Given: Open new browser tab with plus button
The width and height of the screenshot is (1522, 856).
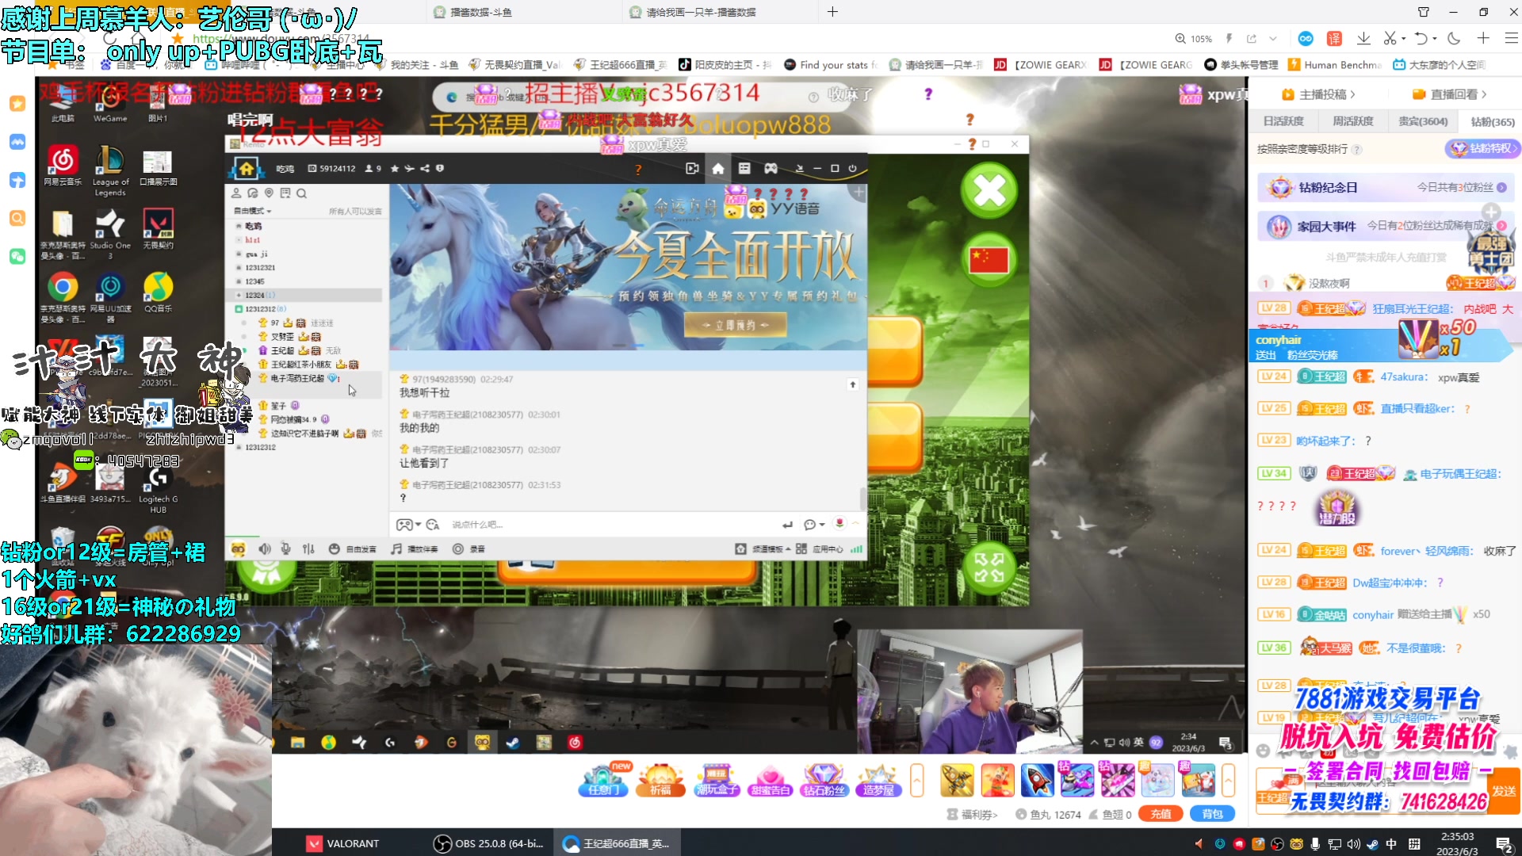Looking at the screenshot, I should pyautogui.click(x=832, y=12).
